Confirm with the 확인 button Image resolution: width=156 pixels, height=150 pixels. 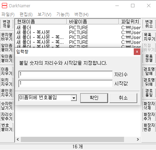click(94, 98)
